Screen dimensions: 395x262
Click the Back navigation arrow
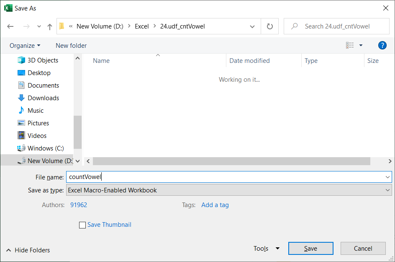(10, 26)
